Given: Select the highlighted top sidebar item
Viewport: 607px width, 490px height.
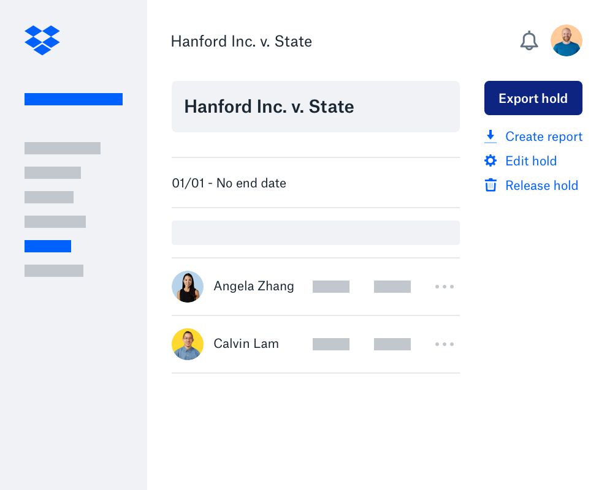Looking at the screenshot, I should pos(74,99).
